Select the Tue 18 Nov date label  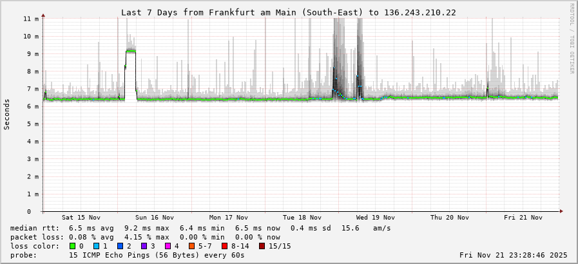tap(302, 218)
